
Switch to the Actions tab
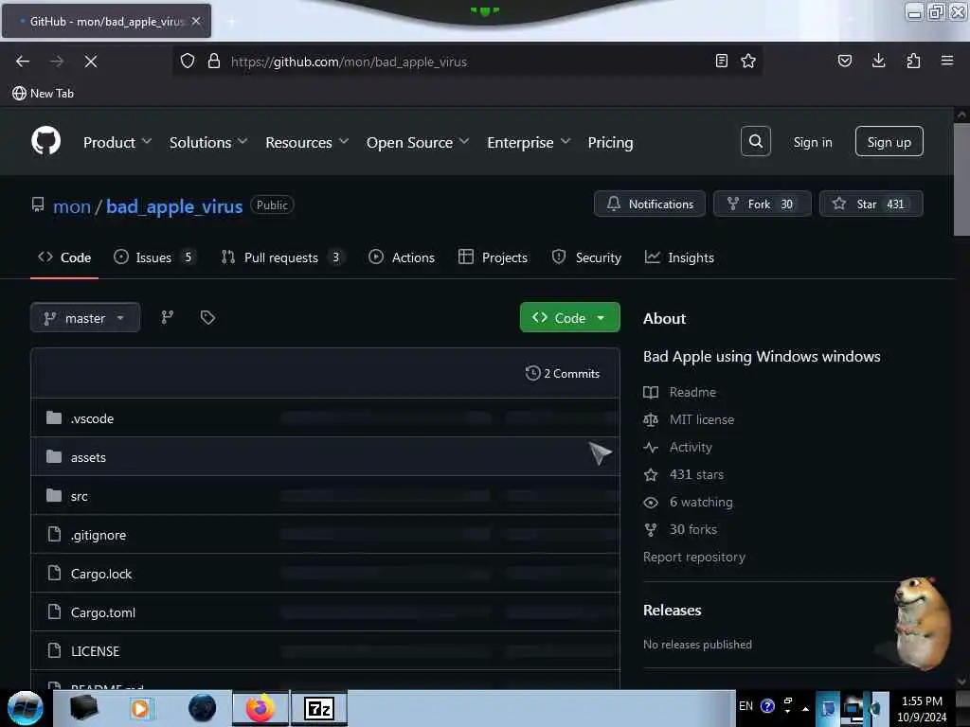(402, 257)
